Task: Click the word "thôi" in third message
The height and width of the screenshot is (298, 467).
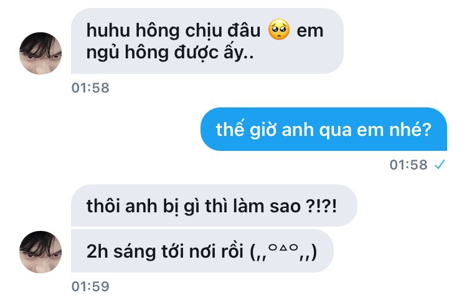Action: pyautogui.click(x=103, y=205)
